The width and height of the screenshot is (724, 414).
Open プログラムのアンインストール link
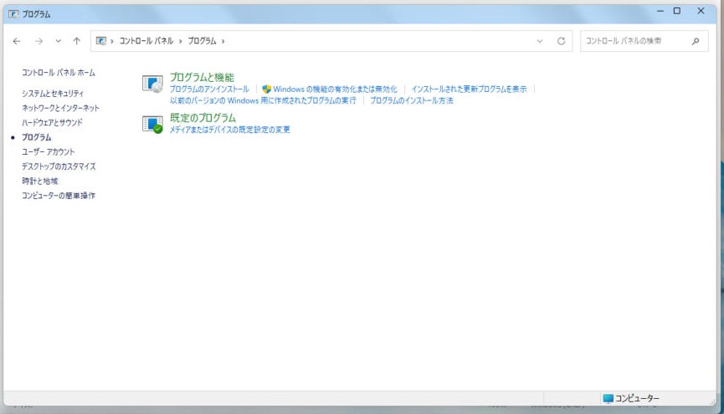209,89
